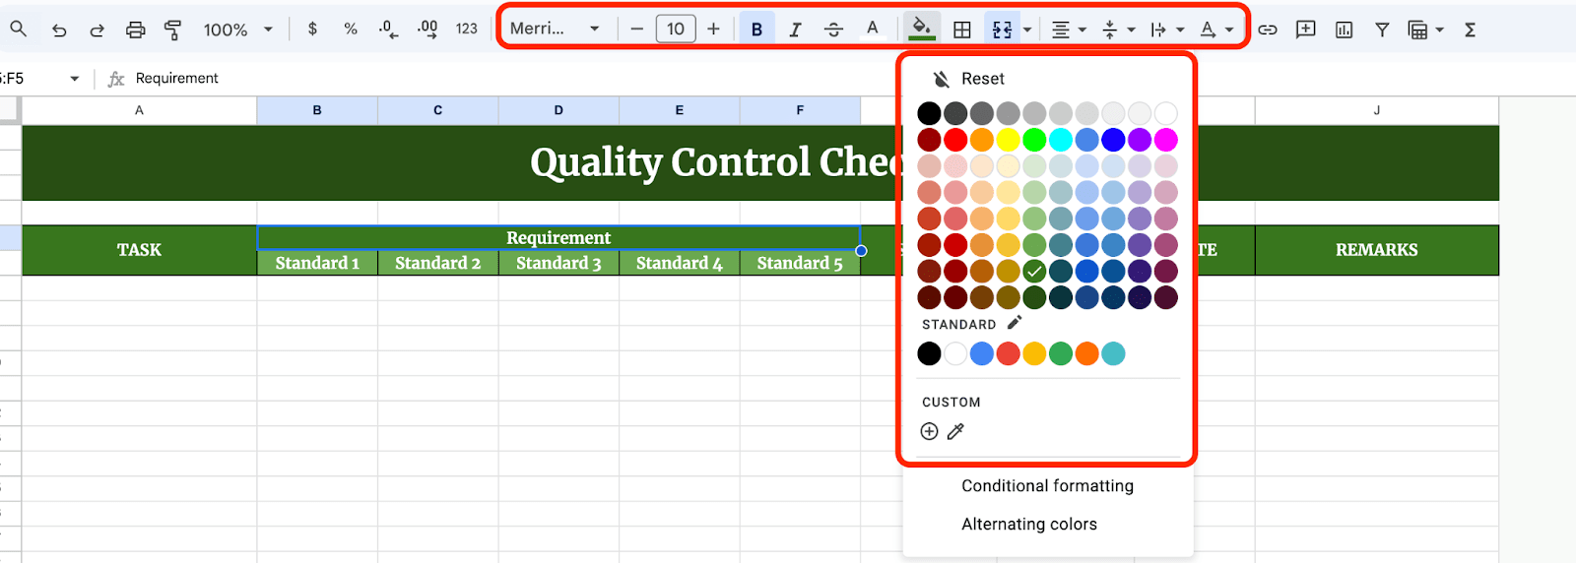
Task: Toggle bold formatting
Action: 756,30
